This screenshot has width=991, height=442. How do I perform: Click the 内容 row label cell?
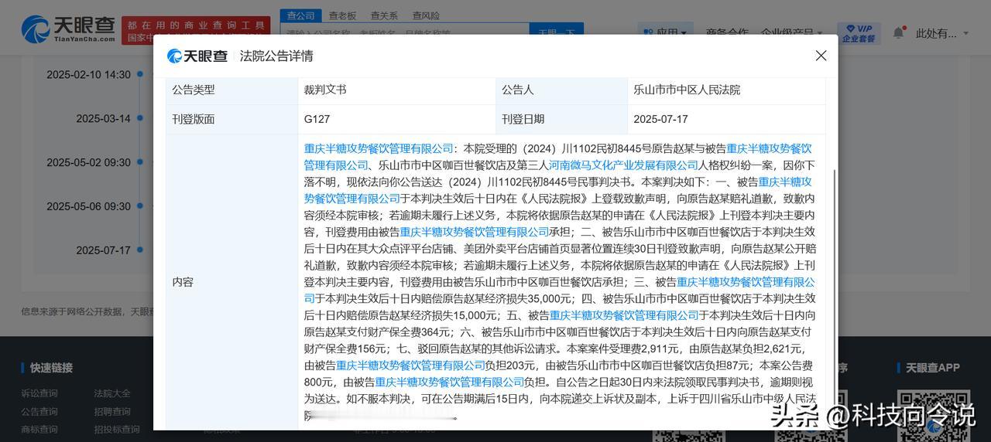pyautogui.click(x=232, y=282)
